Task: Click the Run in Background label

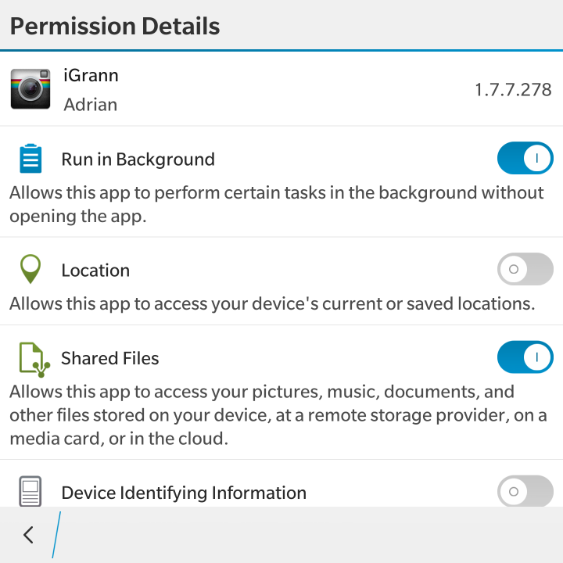Action: 138,160
